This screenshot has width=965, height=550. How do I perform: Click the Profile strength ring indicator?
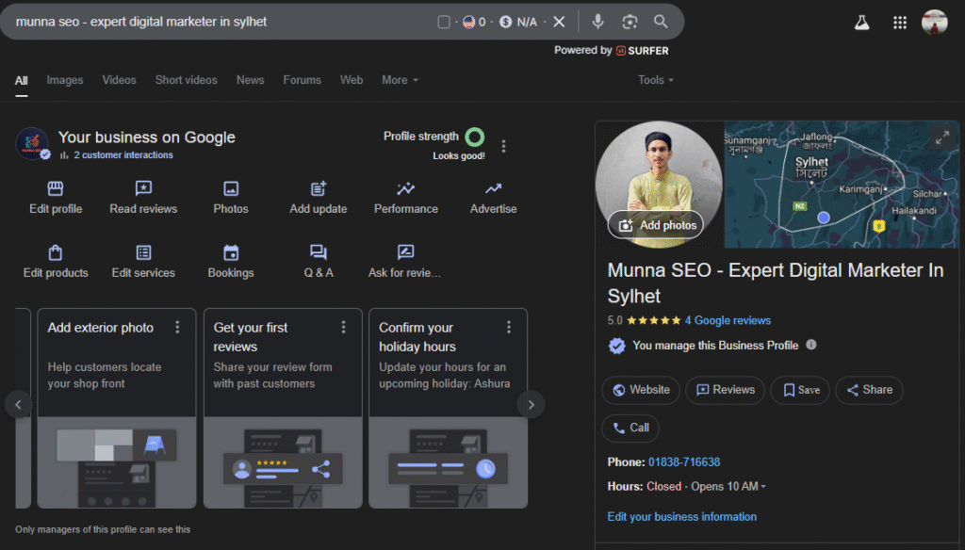tap(475, 137)
